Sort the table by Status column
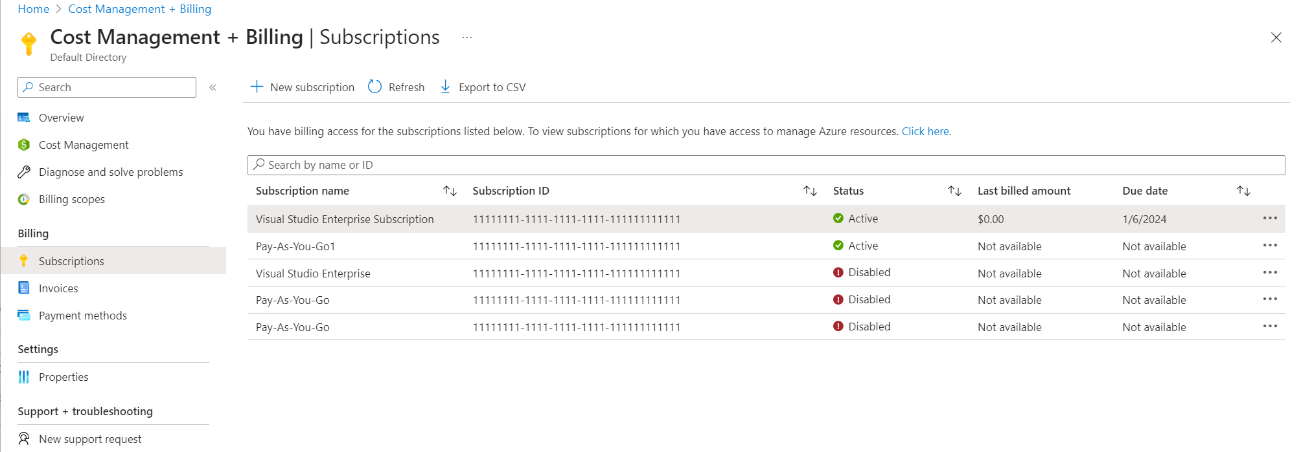The width and height of the screenshot is (1301, 452). pyautogui.click(x=954, y=191)
